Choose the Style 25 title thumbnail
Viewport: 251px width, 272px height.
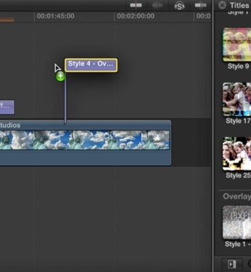coord(237,154)
